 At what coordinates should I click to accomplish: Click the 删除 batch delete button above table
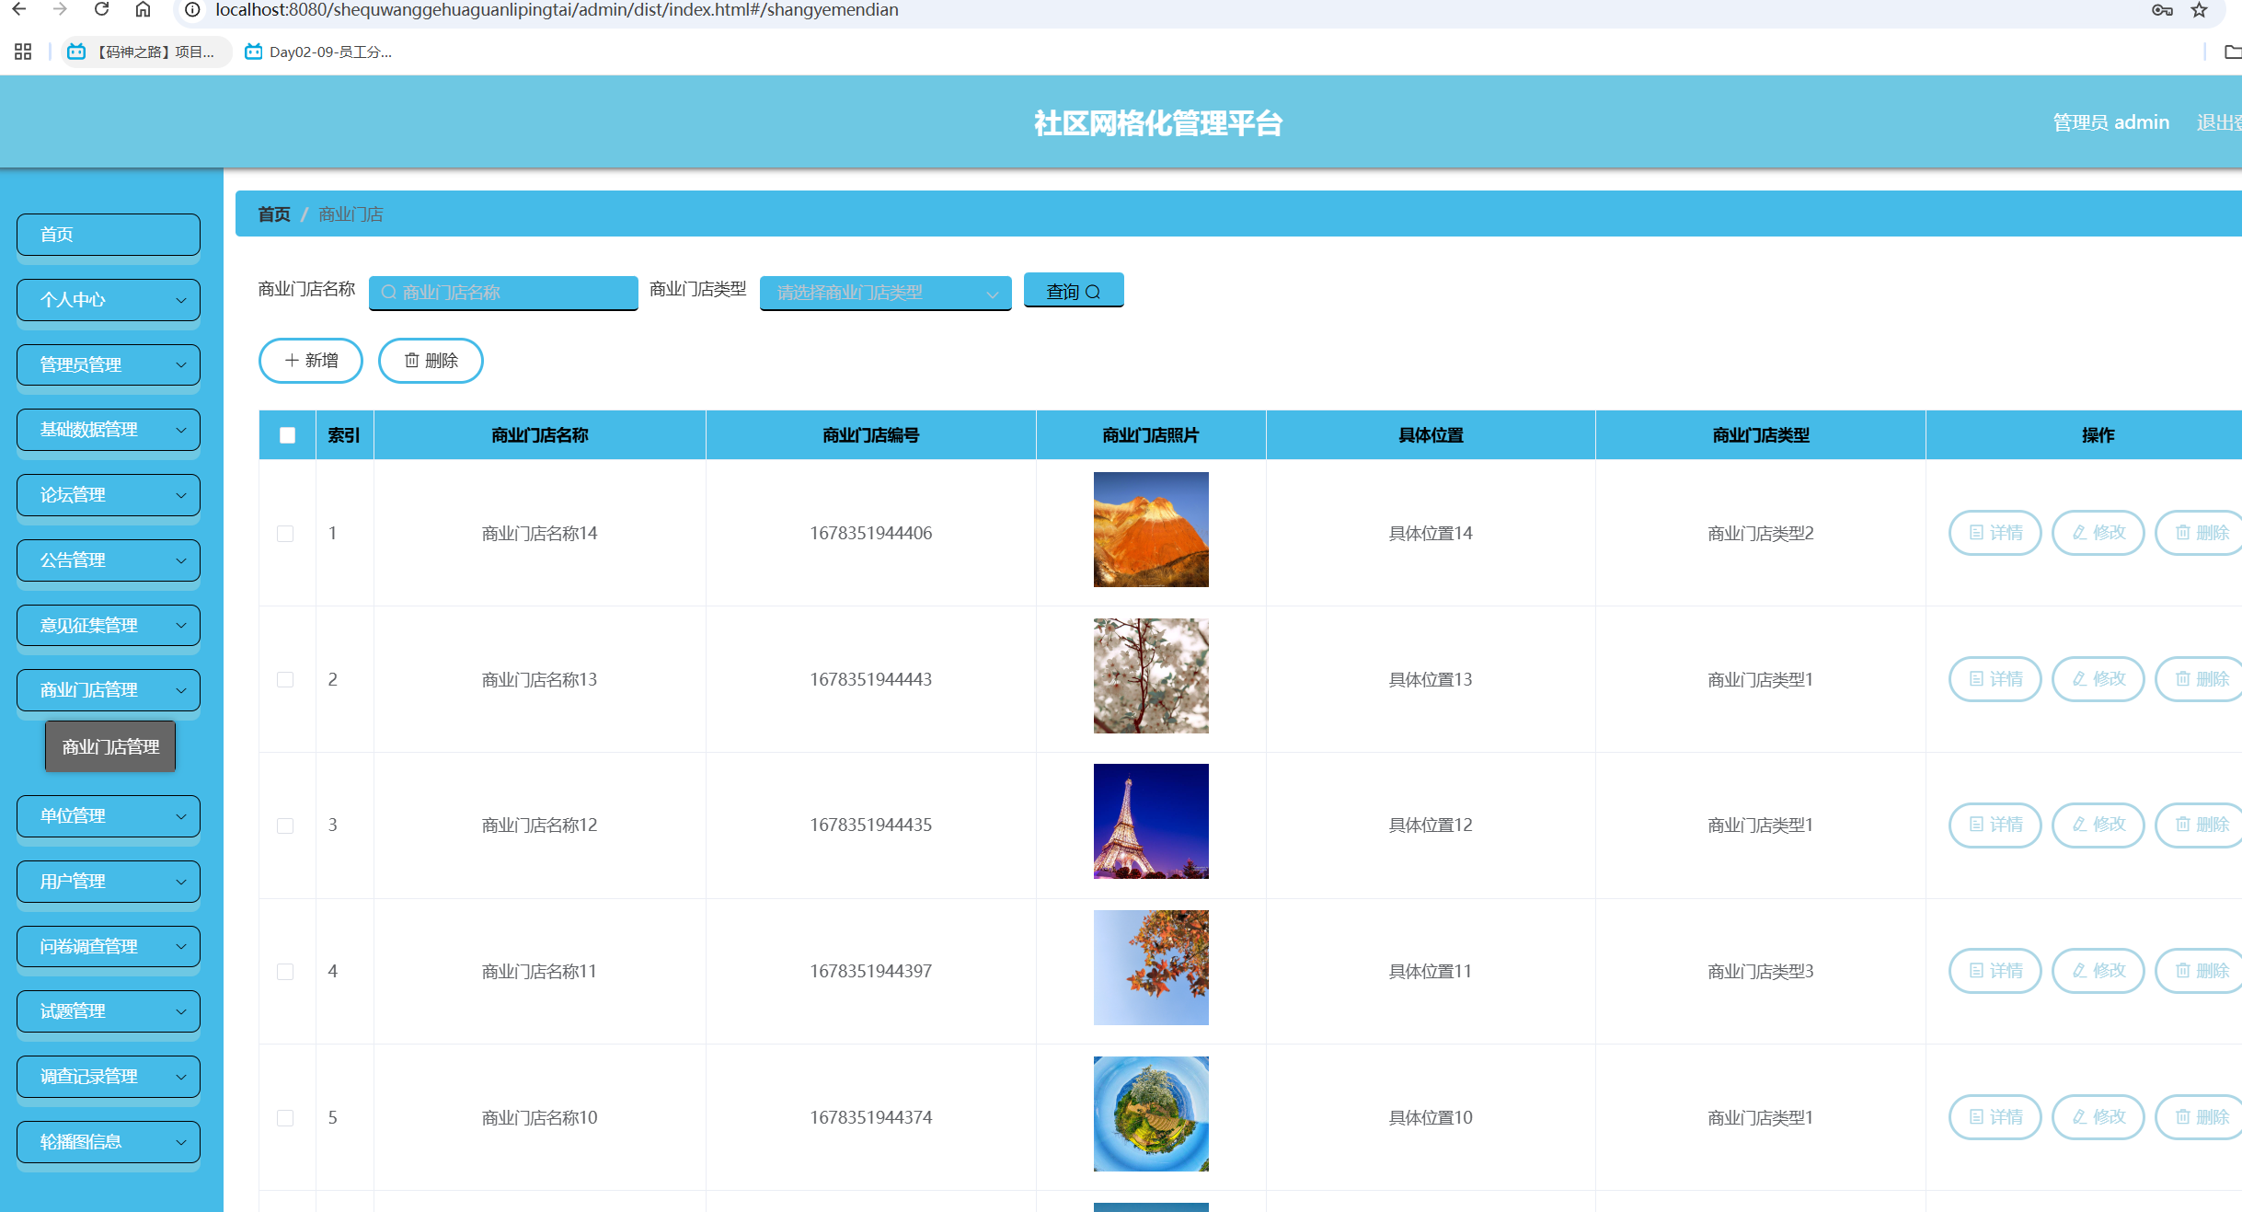click(431, 361)
